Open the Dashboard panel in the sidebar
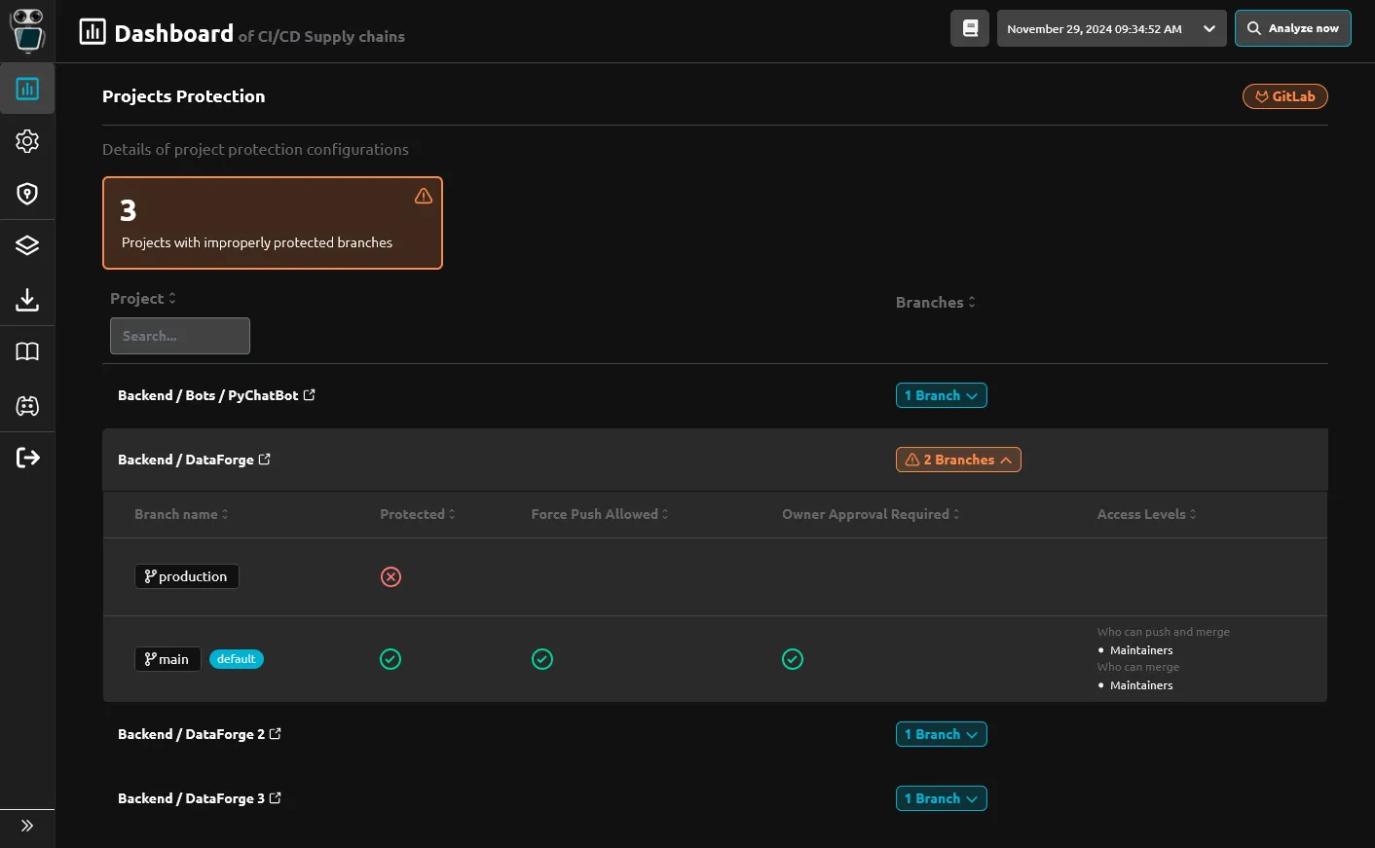This screenshot has height=848, width=1375. [27, 89]
